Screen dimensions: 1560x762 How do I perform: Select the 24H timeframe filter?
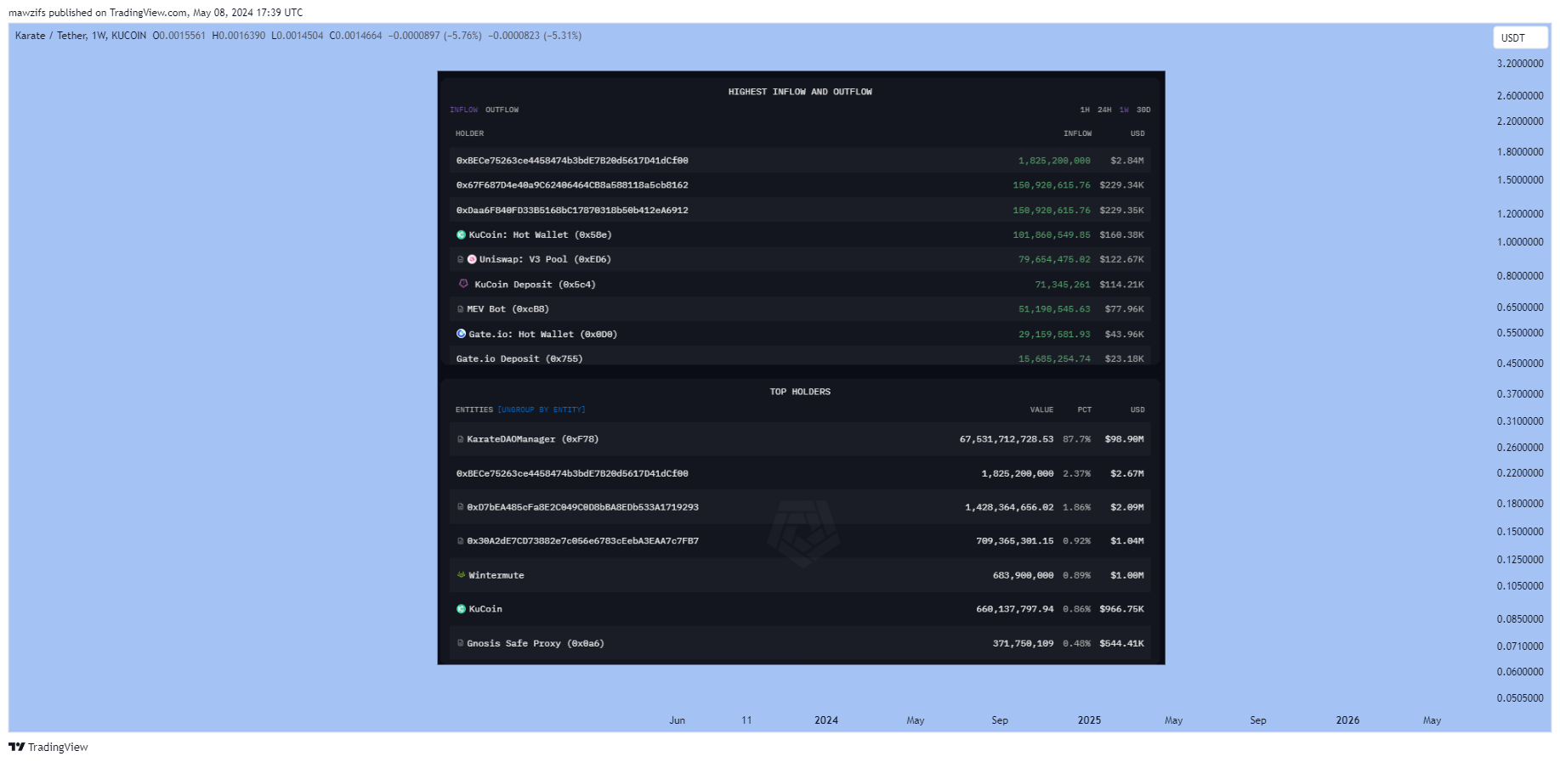point(1104,110)
